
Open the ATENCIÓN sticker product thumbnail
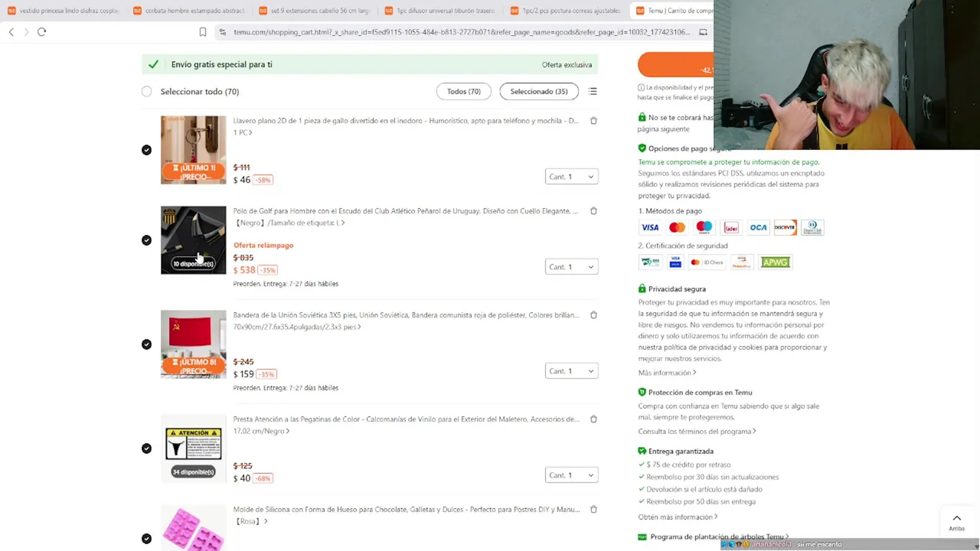coord(194,448)
